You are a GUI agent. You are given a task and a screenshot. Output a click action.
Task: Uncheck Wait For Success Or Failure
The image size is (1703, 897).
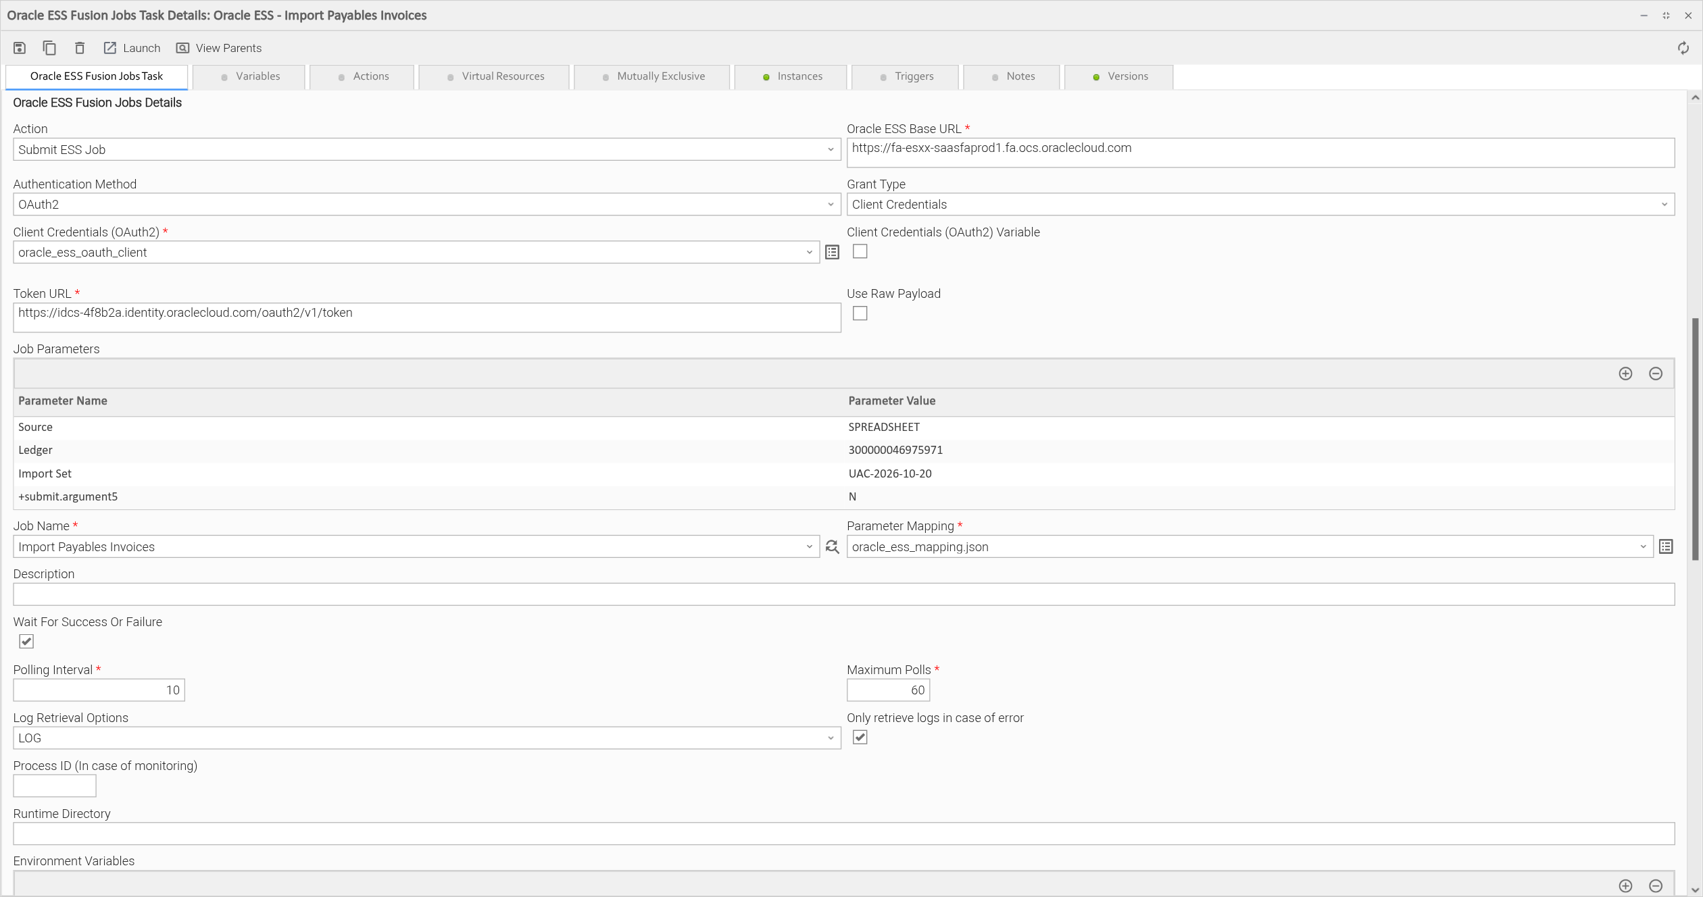click(26, 641)
